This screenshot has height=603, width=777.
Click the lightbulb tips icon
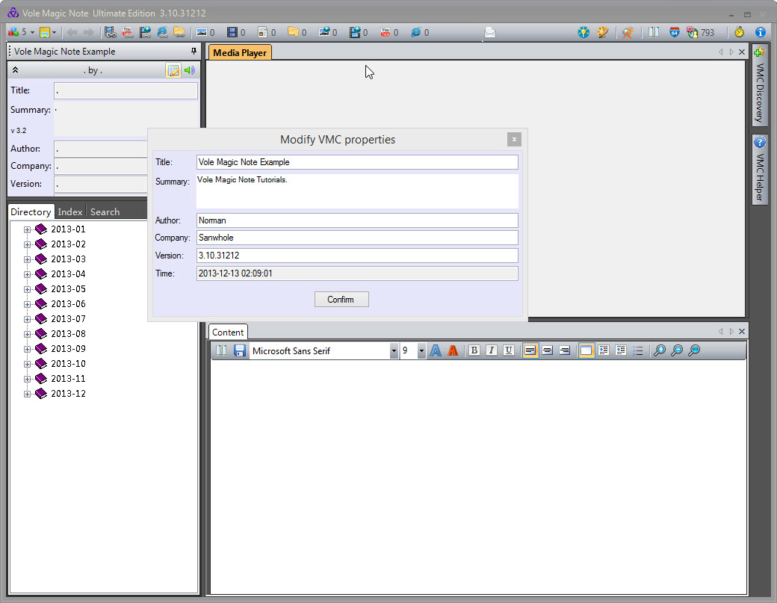(x=583, y=32)
